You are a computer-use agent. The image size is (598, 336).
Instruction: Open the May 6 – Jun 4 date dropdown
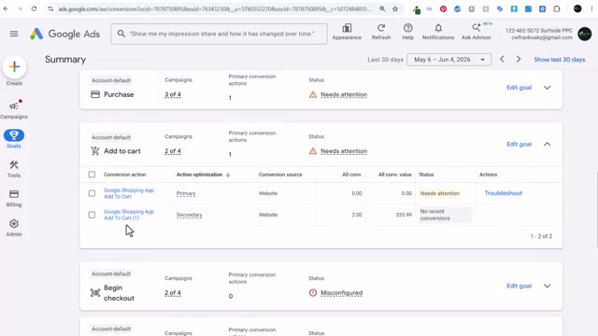pos(448,60)
